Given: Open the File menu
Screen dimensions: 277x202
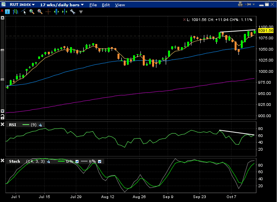Looking at the screenshot, I should pos(93,5).
